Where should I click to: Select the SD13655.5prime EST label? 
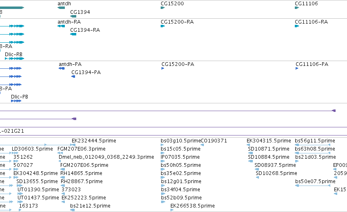(37, 181)
